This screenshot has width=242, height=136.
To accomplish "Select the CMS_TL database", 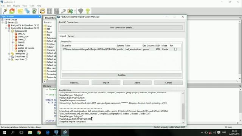I will pos(21,34).
